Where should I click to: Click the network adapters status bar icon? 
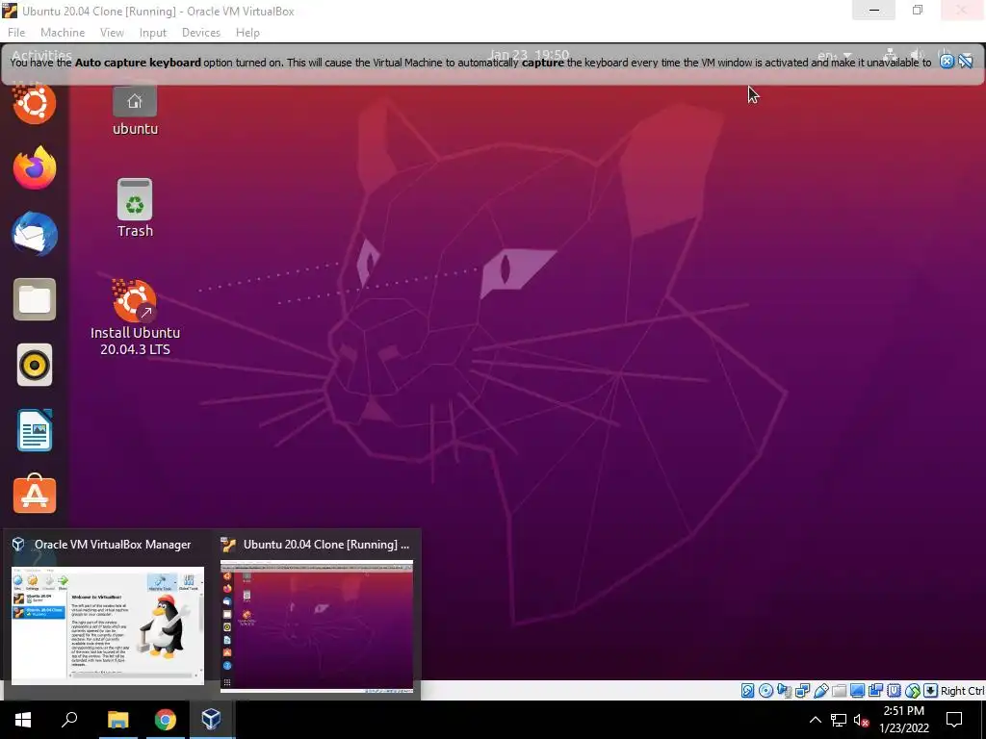click(802, 691)
